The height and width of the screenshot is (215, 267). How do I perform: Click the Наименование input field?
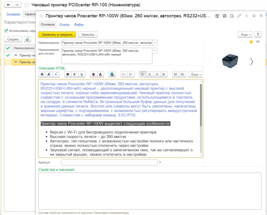(x=107, y=43)
